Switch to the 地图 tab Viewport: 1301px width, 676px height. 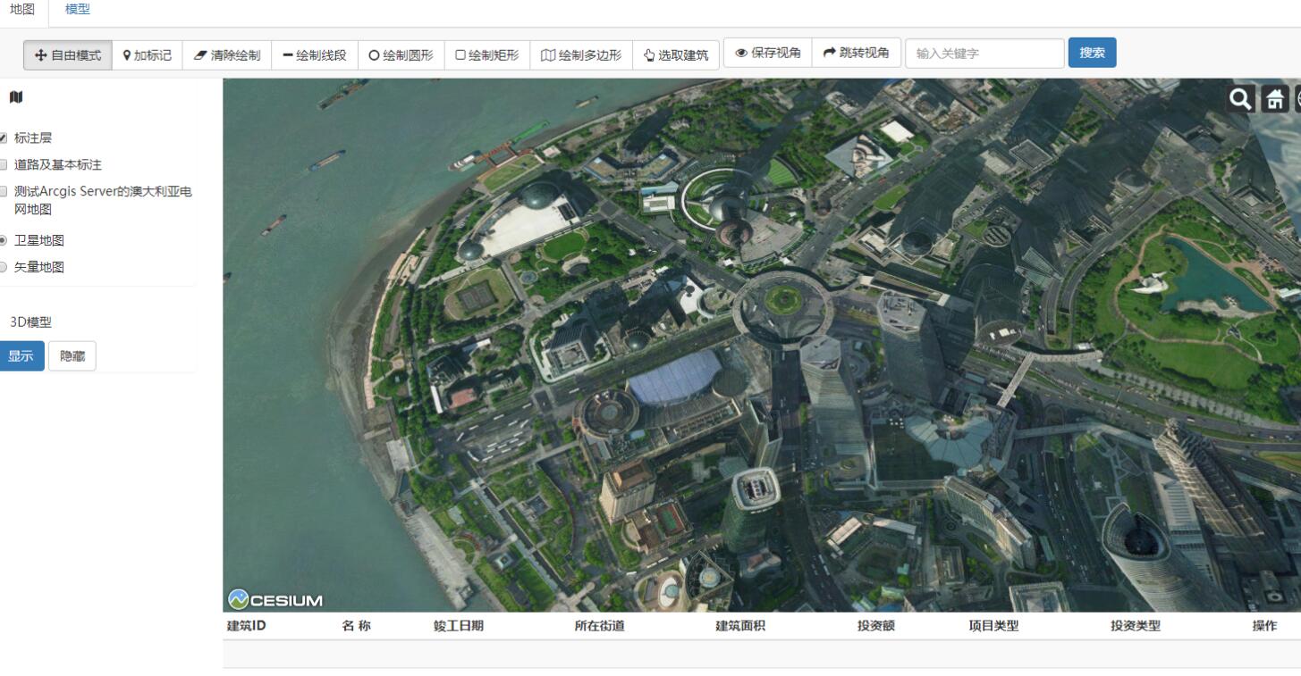tap(22, 10)
